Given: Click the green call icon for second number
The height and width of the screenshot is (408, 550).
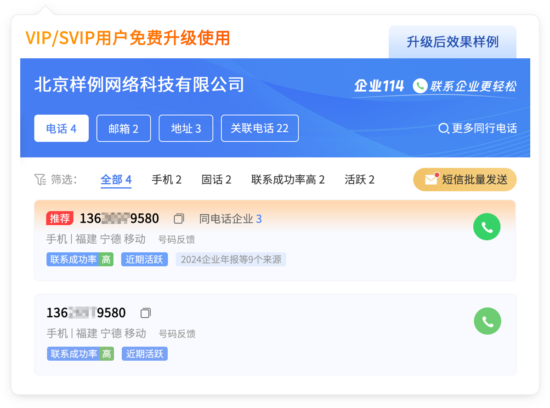Looking at the screenshot, I should (x=487, y=321).
